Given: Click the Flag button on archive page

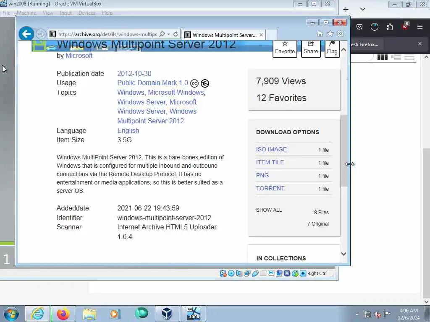Looking at the screenshot, I should coord(332,48).
